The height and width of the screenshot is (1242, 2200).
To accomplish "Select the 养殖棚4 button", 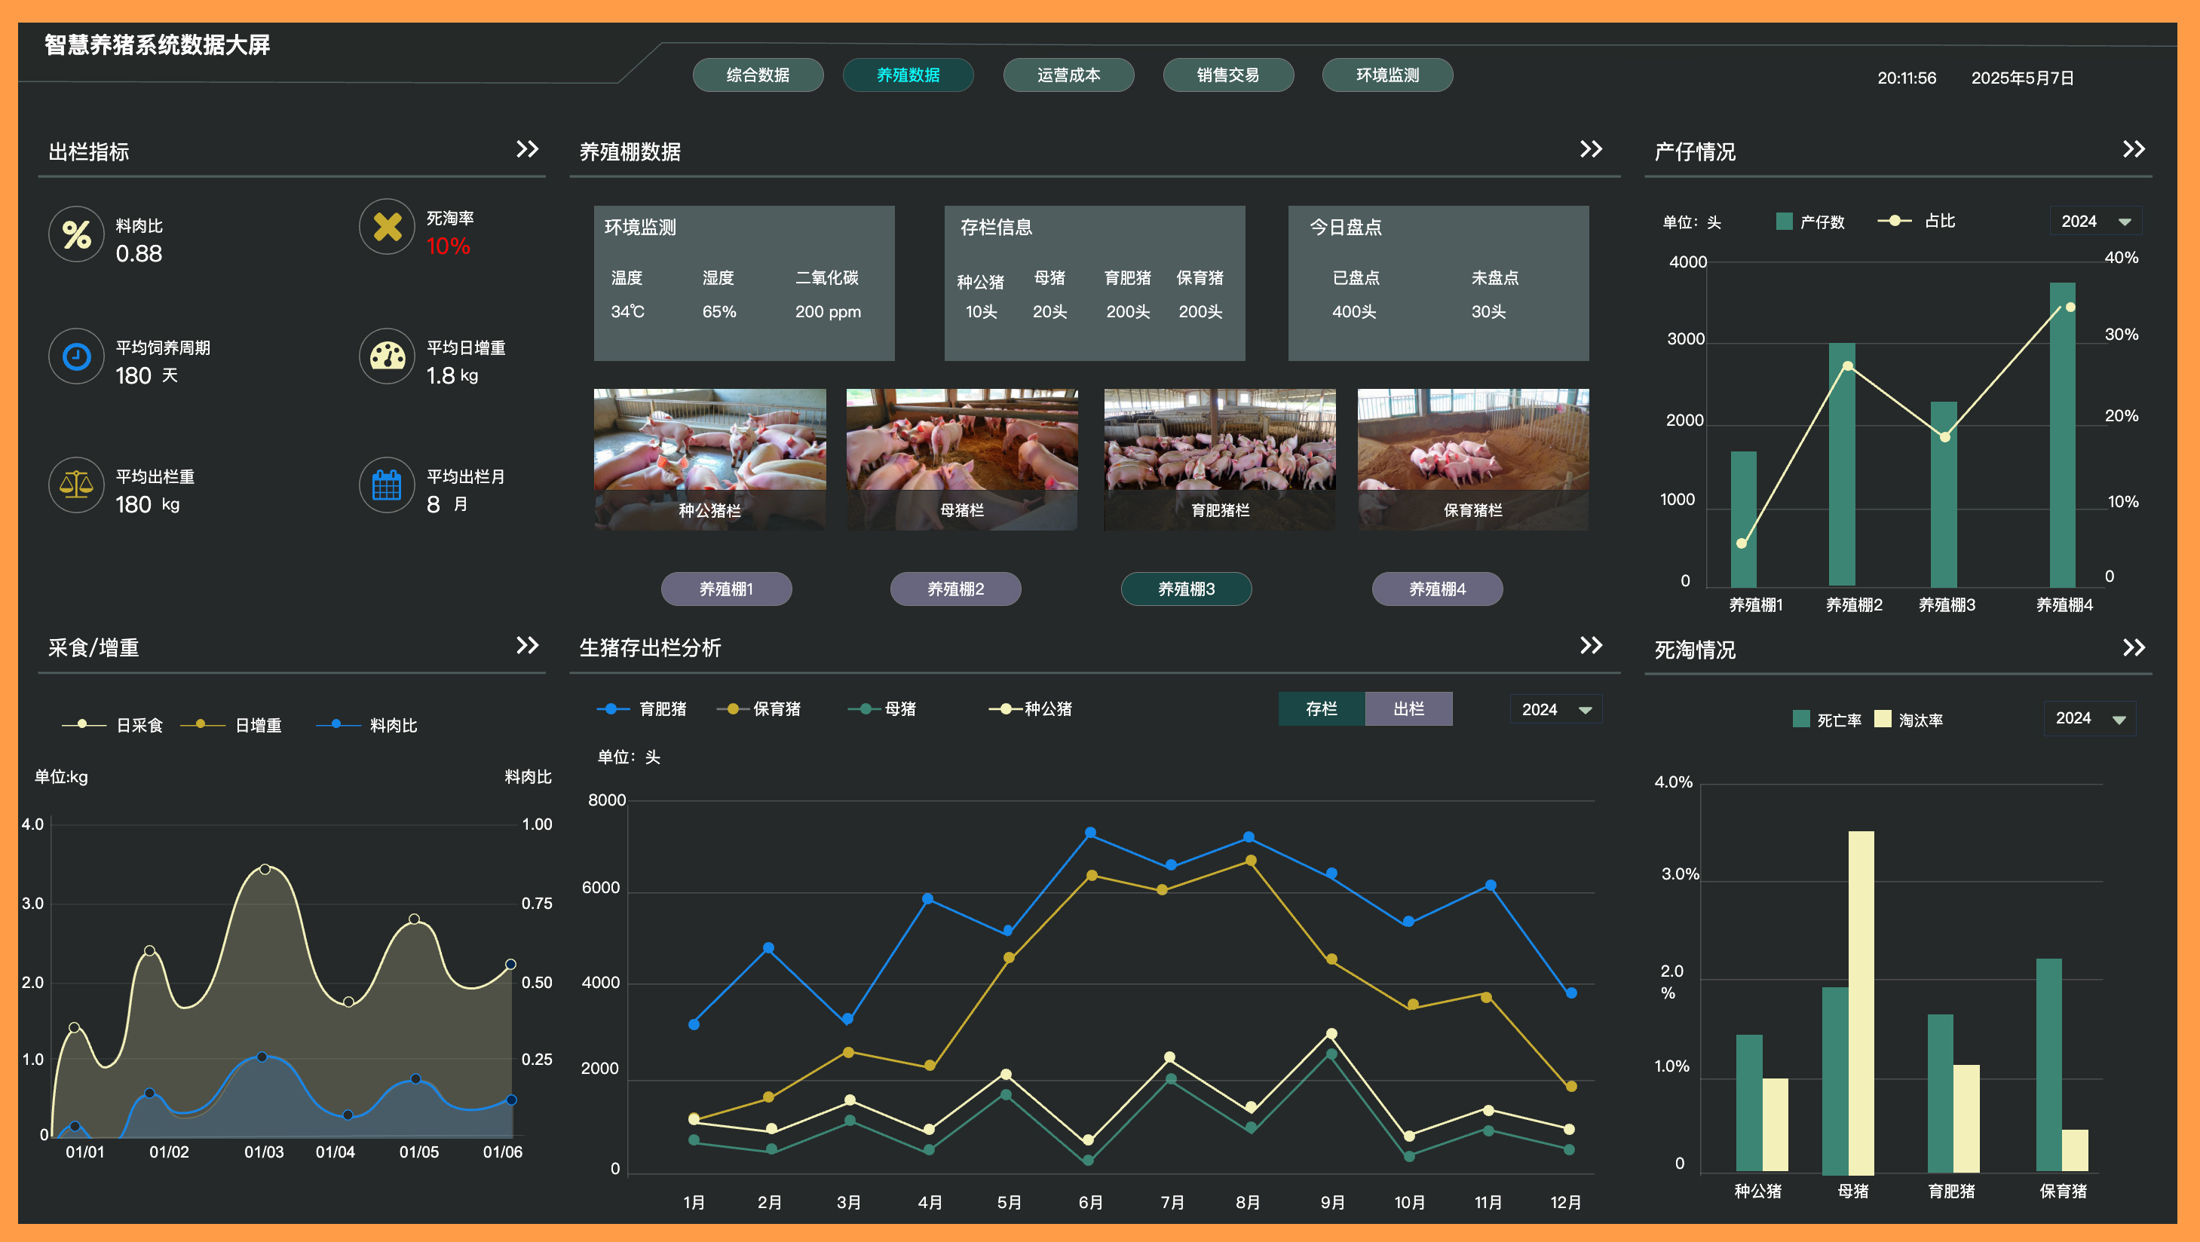I will pyautogui.click(x=1437, y=589).
